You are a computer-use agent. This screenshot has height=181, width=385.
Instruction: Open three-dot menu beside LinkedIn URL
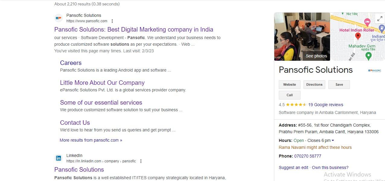141,161
